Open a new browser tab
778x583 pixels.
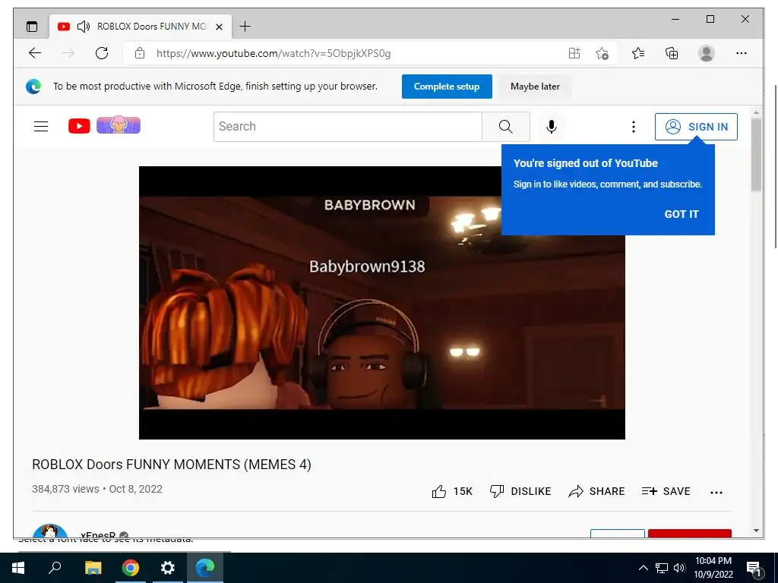tap(245, 27)
